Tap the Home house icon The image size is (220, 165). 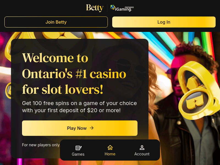click(x=110, y=147)
